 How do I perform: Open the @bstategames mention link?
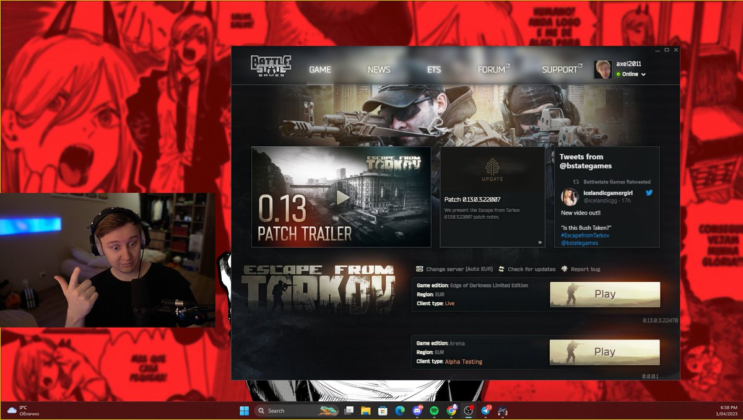pos(580,243)
